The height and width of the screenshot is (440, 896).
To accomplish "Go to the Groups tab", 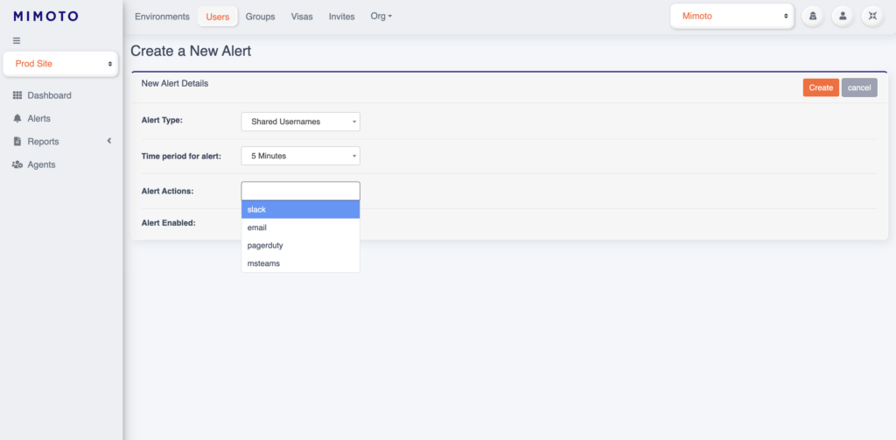I will click(260, 17).
